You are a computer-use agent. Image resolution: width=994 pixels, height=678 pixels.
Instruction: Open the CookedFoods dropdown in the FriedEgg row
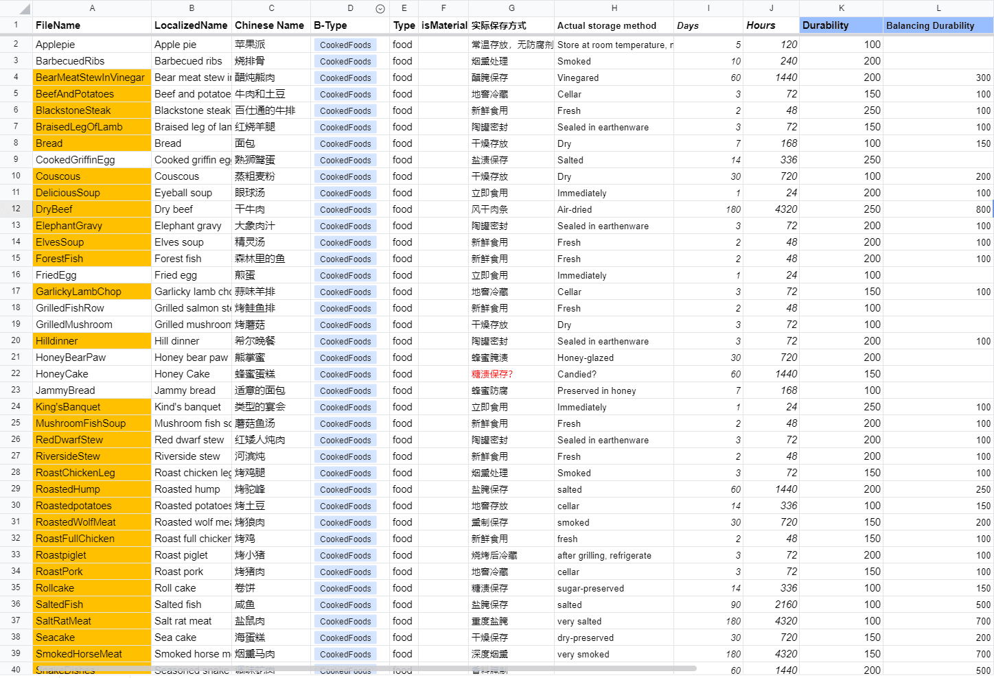tap(345, 275)
